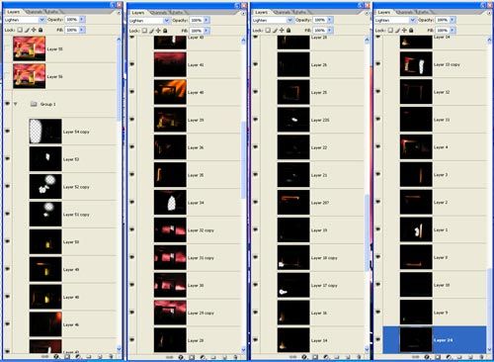The width and height of the screenshot is (494, 362).
Task: Hide Layer 53 using its eye icon
Action: tap(7, 159)
